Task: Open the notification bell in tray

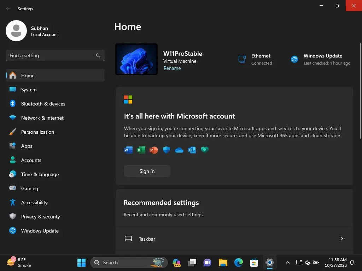Action: point(352,263)
